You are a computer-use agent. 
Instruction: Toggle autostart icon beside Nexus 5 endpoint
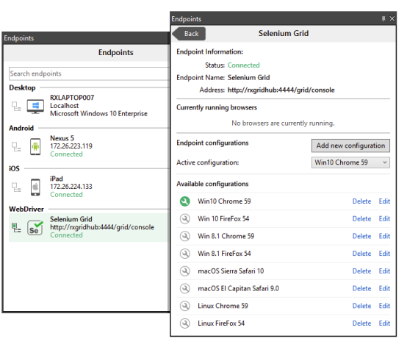click(16, 147)
